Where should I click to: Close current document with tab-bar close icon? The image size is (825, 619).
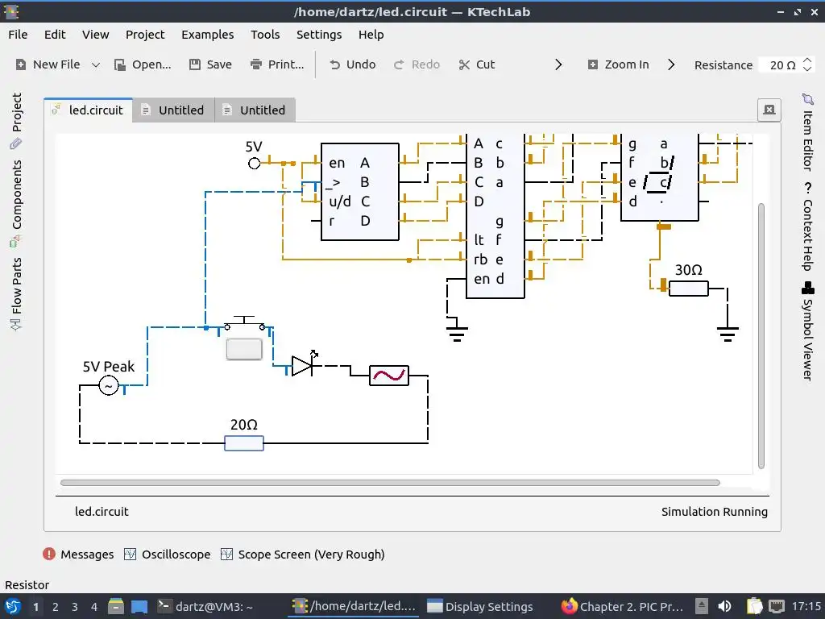point(769,110)
